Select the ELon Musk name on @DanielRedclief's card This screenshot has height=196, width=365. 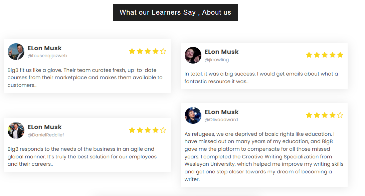[x=45, y=127]
